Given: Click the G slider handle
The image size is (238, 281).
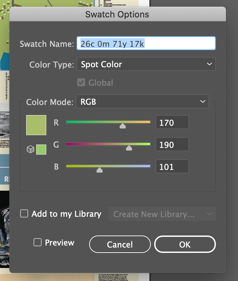Looking at the screenshot, I should tap(129, 148).
